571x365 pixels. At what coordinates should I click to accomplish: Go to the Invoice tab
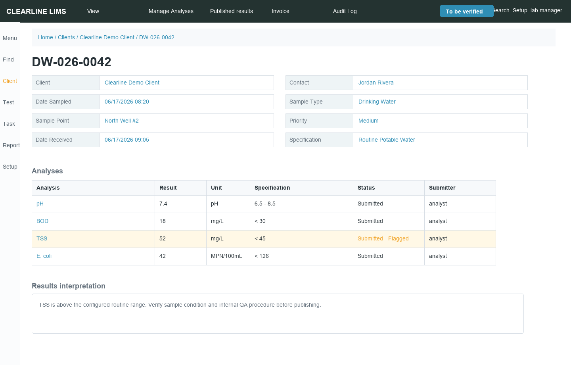point(280,11)
